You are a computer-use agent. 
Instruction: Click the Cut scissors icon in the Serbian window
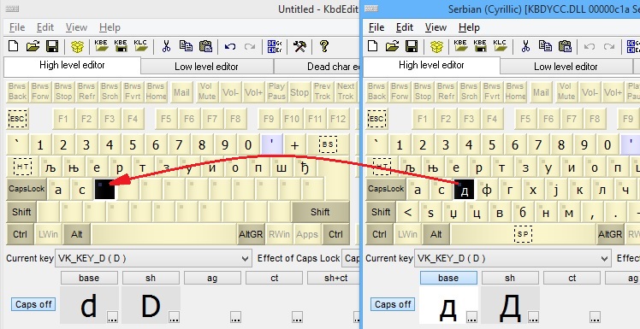[x=525, y=46]
